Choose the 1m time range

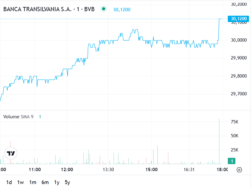click(x=33, y=182)
